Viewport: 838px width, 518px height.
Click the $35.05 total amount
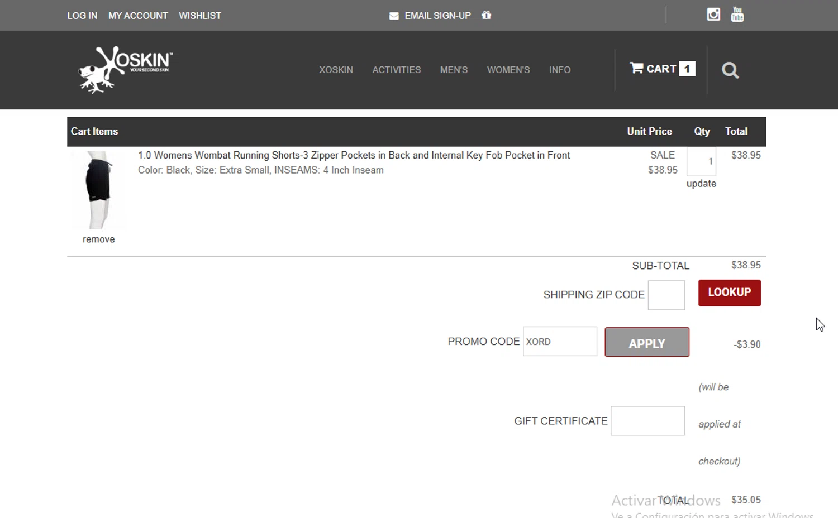coord(746,500)
